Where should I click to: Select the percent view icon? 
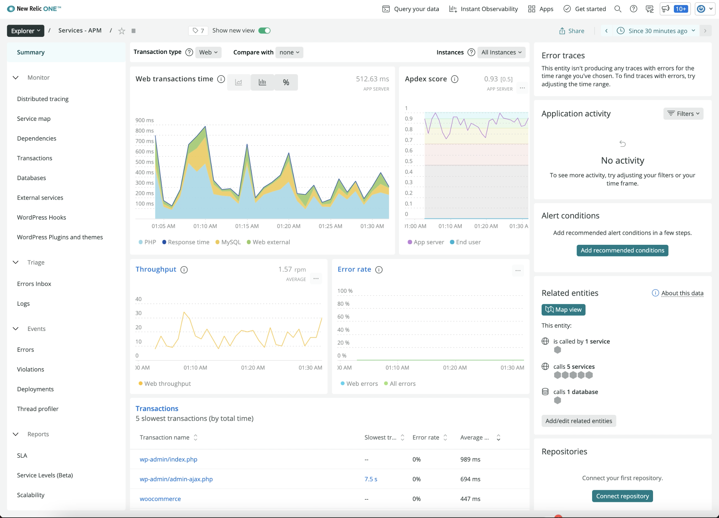pyautogui.click(x=286, y=82)
